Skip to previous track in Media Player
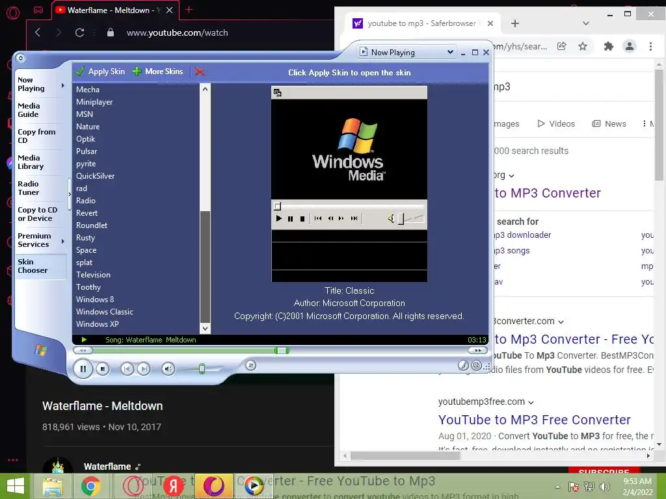Viewport: 666px width, 499px height. point(127,369)
